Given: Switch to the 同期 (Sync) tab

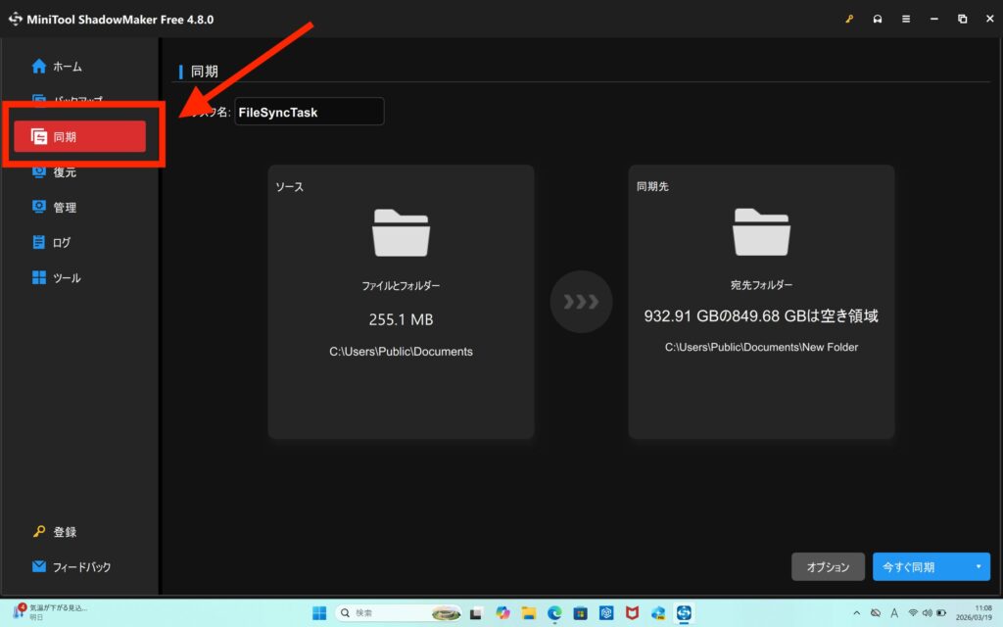Looking at the screenshot, I should [x=79, y=137].
